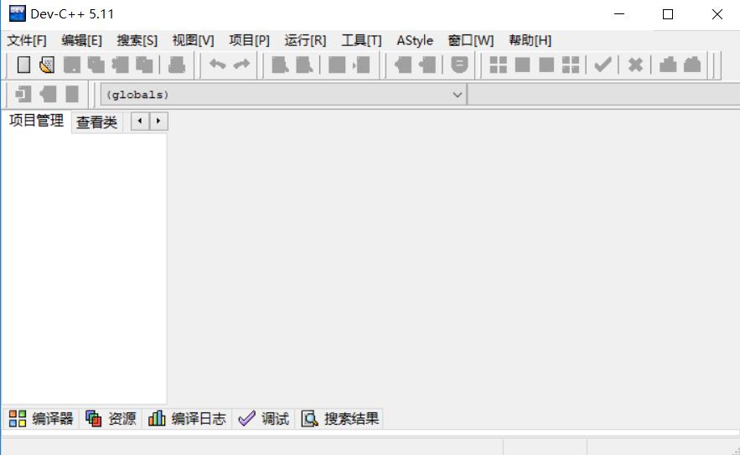Open the 编译器 bottom tab

(x=42, y=419)
